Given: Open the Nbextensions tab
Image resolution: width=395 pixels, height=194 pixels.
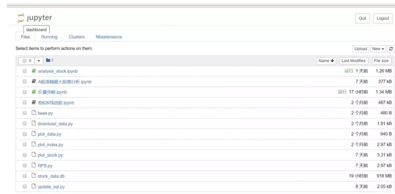Looking at the screenshot, I should [x=109, y=37].
